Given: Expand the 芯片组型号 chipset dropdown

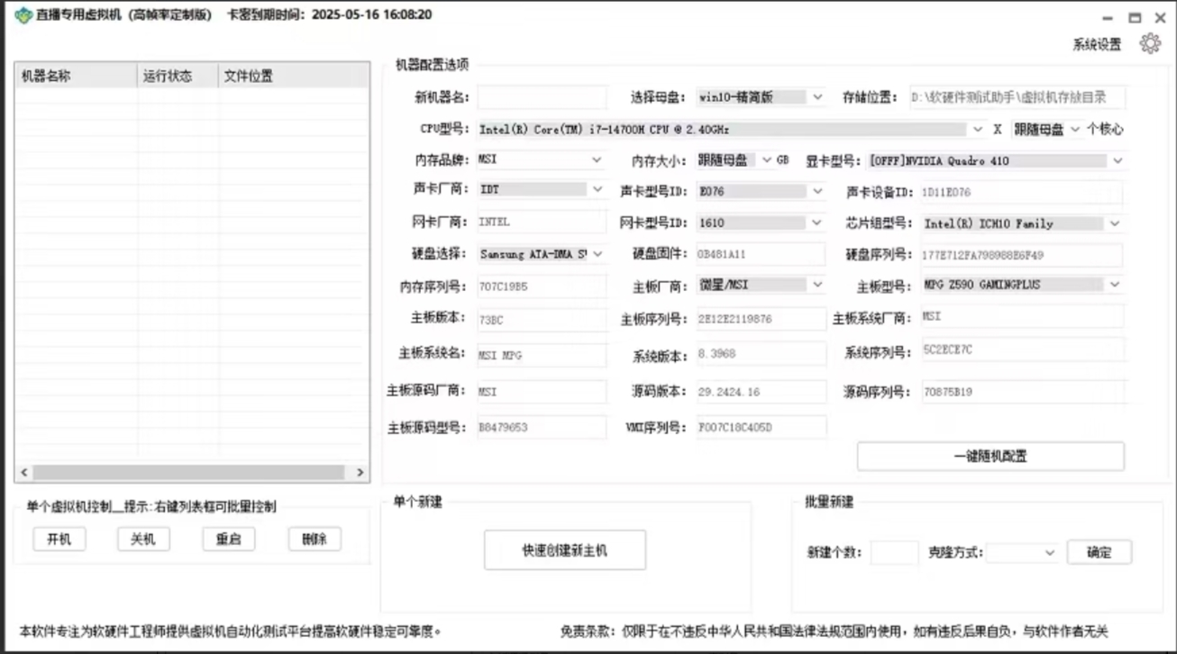Looking at the screenshot, I should coord(1115,223).
